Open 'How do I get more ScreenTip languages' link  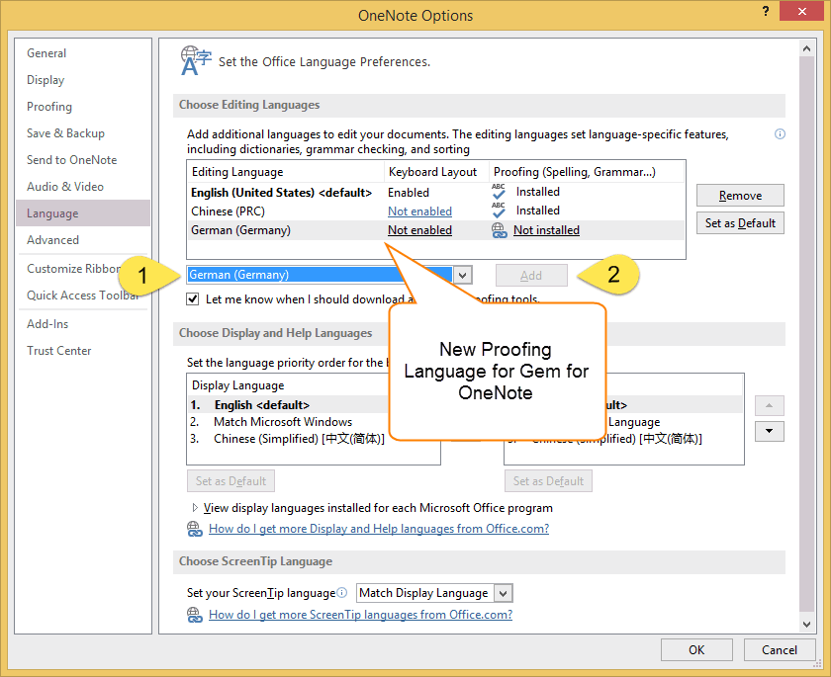point(360,615)
